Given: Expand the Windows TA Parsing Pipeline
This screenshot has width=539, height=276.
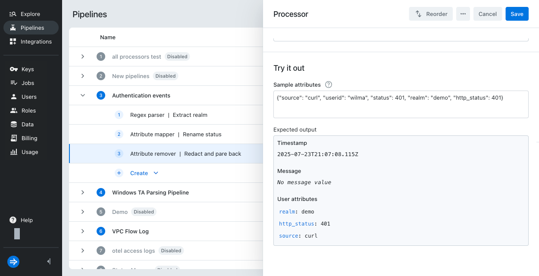Looking at the screenshot, I should 82,192.
